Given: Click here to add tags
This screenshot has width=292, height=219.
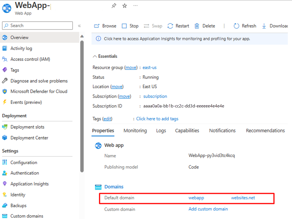Looking at the screenshot, I should [157, 119].
